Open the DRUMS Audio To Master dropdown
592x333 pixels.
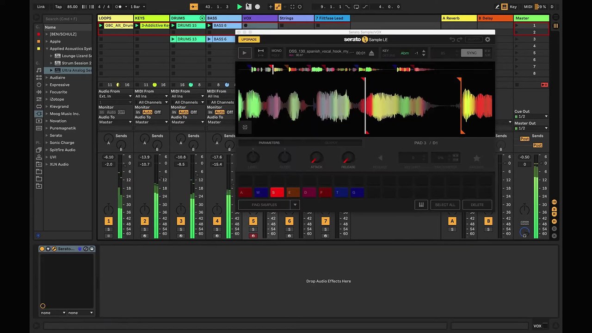(188, 122)
